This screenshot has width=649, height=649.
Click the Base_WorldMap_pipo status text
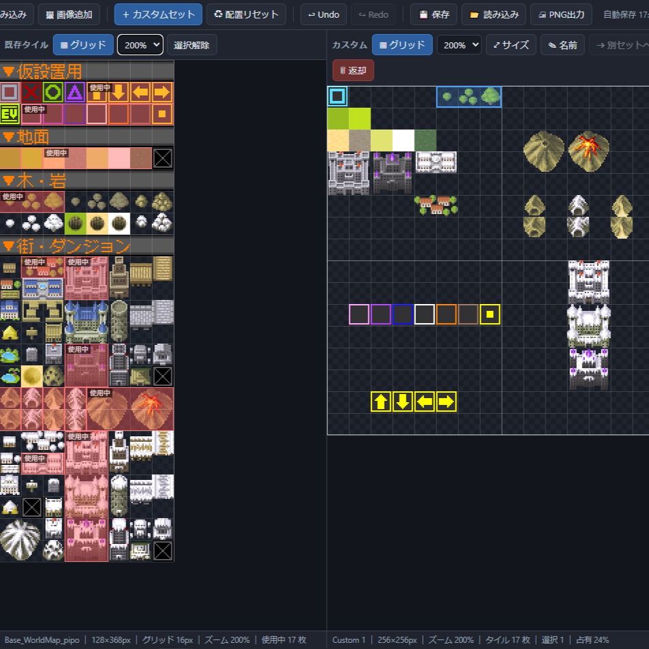(x=41, y=640)
